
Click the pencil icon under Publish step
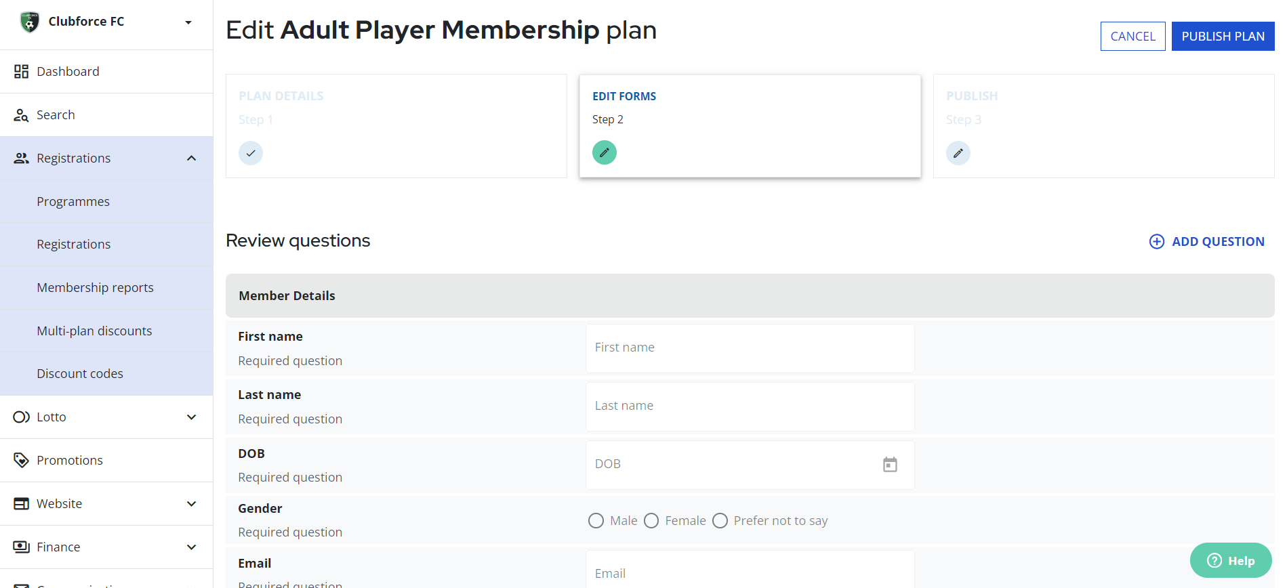(x=958, y=152)
